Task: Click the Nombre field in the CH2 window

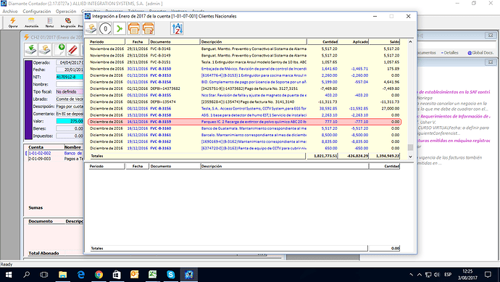Action: point(70,84)
